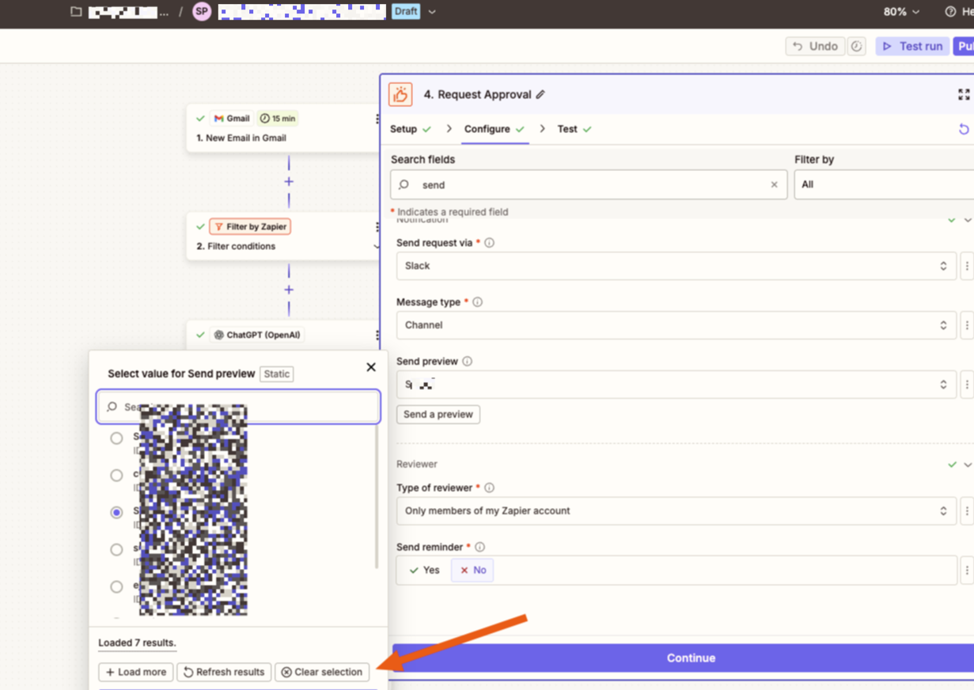
Task: Select the first radio option in list
Action: pos(116,438)
